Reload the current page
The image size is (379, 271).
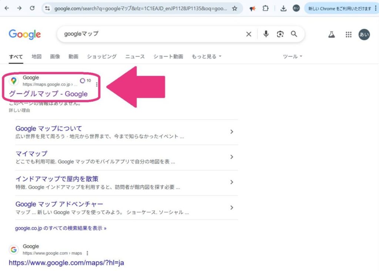[32, 8]
